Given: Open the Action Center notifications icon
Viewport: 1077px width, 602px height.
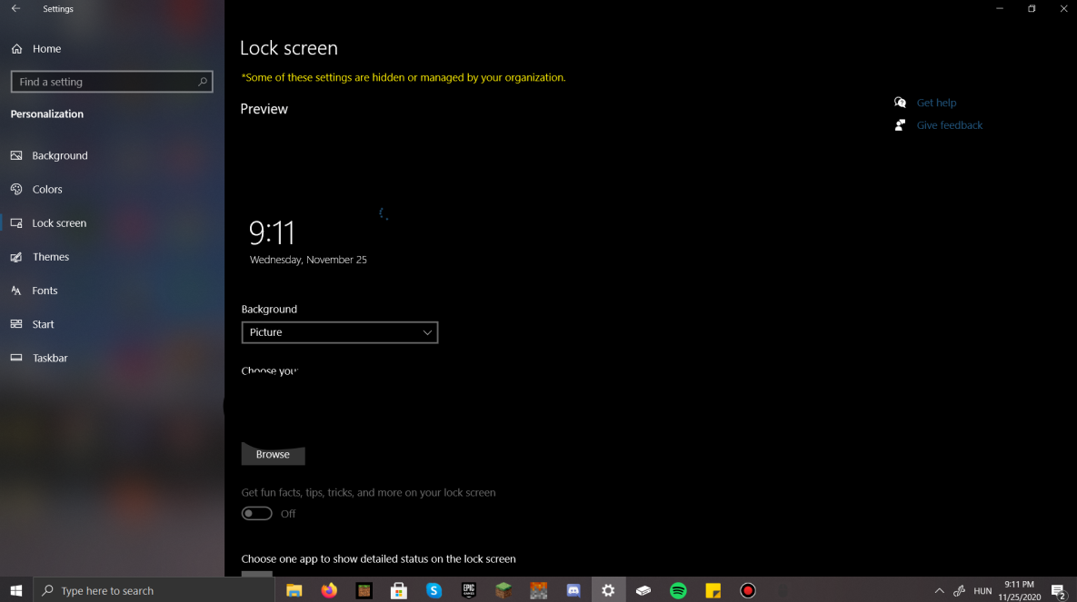Looking at the screenshot, I should pos(1059,591).
